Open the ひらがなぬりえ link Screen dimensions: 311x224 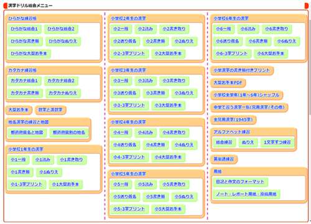point(63,41)
